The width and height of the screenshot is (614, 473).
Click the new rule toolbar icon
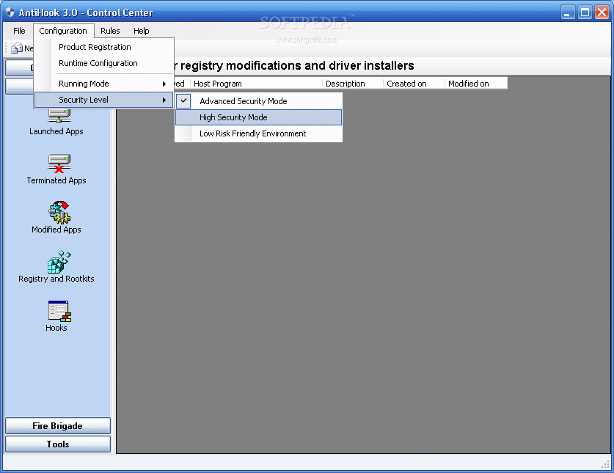tap(17, 48)
